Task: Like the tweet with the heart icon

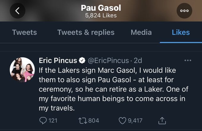Action: tap(122, 121)
